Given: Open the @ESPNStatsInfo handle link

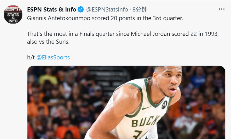Looking at the screenshot, I should point(107,10).
